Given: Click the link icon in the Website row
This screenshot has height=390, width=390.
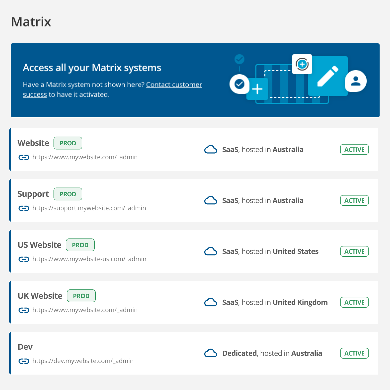Looking at the screenshot, I should point(24,157).
